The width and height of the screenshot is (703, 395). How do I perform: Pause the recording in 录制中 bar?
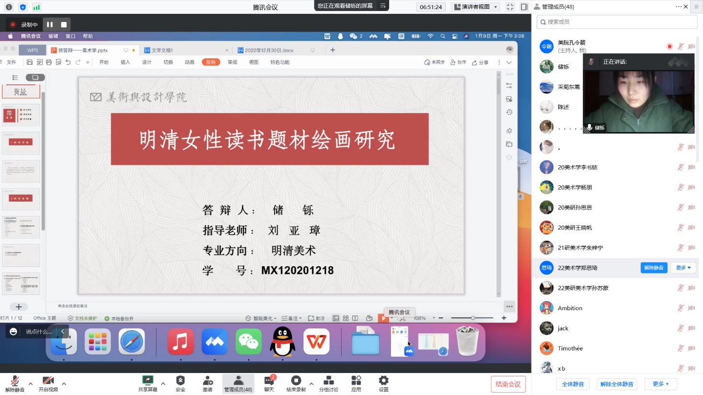pos(50,24)
